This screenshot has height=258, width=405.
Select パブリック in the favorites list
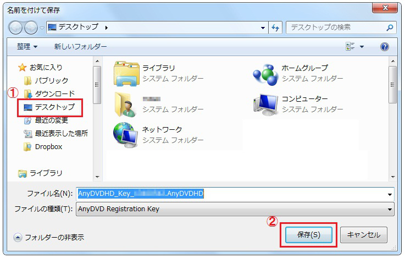[52, 81]
